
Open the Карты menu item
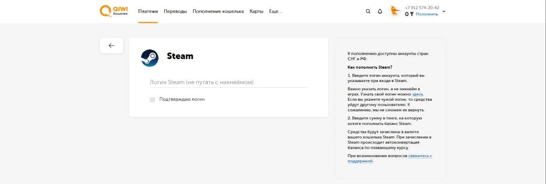[256, 11]
